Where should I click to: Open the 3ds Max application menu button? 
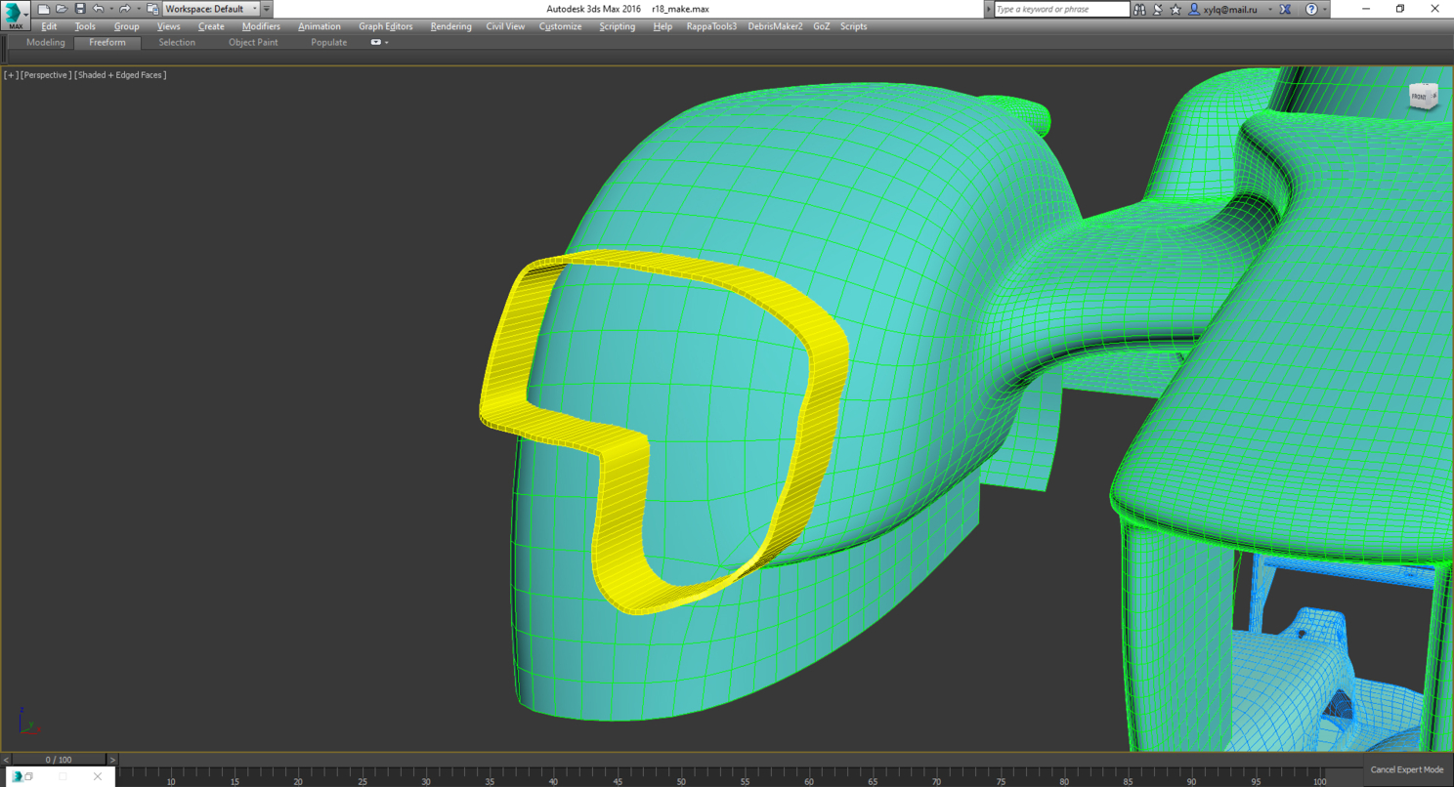point(16,16)
